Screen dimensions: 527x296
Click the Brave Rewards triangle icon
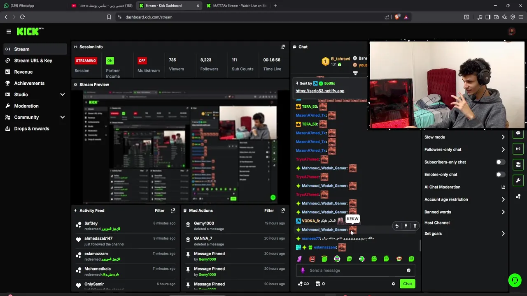click(406, 17)
